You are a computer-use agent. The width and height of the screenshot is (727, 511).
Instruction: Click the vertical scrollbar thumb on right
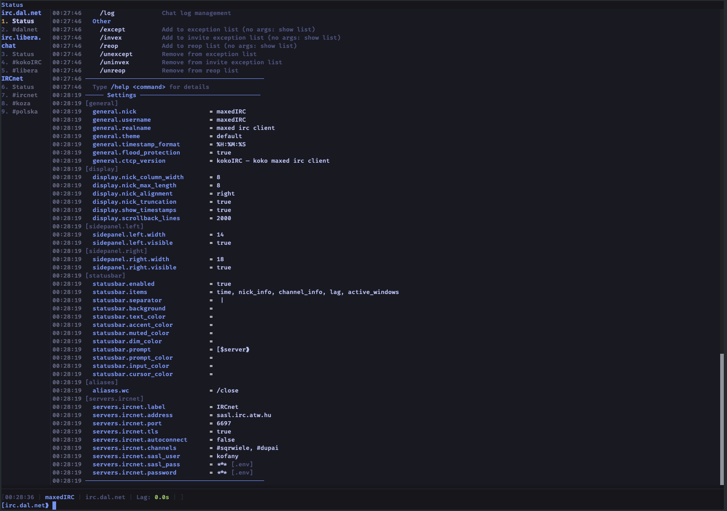[x=722, y=419]
